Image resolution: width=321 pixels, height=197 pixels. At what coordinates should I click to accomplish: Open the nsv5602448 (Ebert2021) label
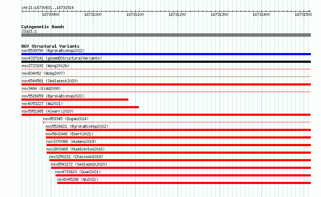[69, 134]
